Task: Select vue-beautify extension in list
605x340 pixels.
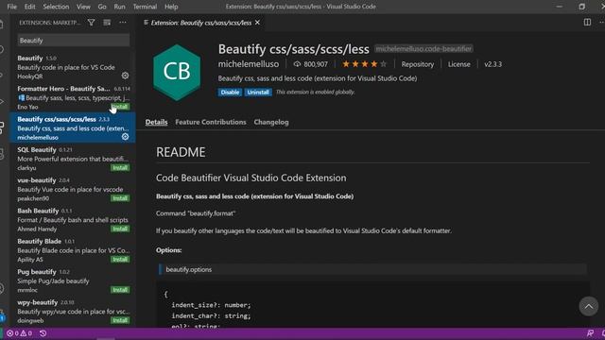Action: tap(73, 189)
